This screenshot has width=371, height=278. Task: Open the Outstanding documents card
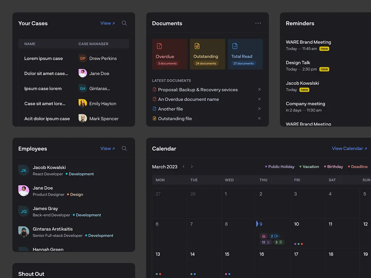pos(207,54)
